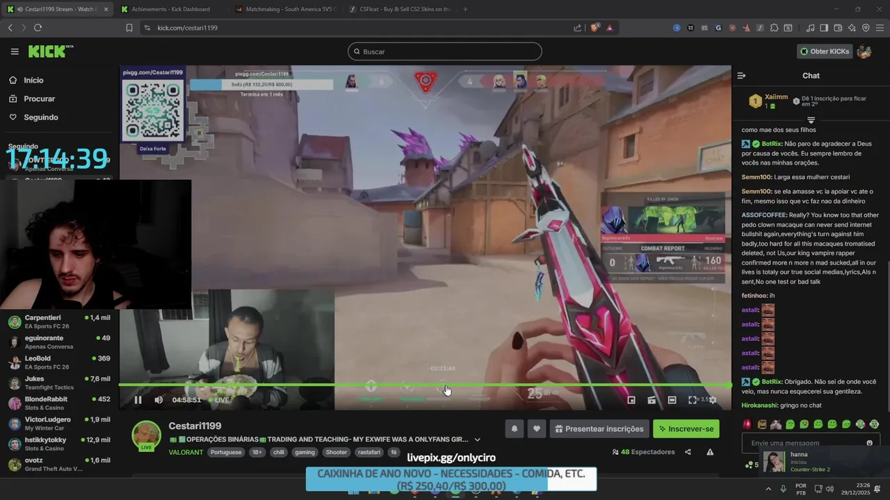The image size is (890, 500).
Task: Switch to Achievements - Kick Dashboard tab
Action: click(x=170, y=9)
